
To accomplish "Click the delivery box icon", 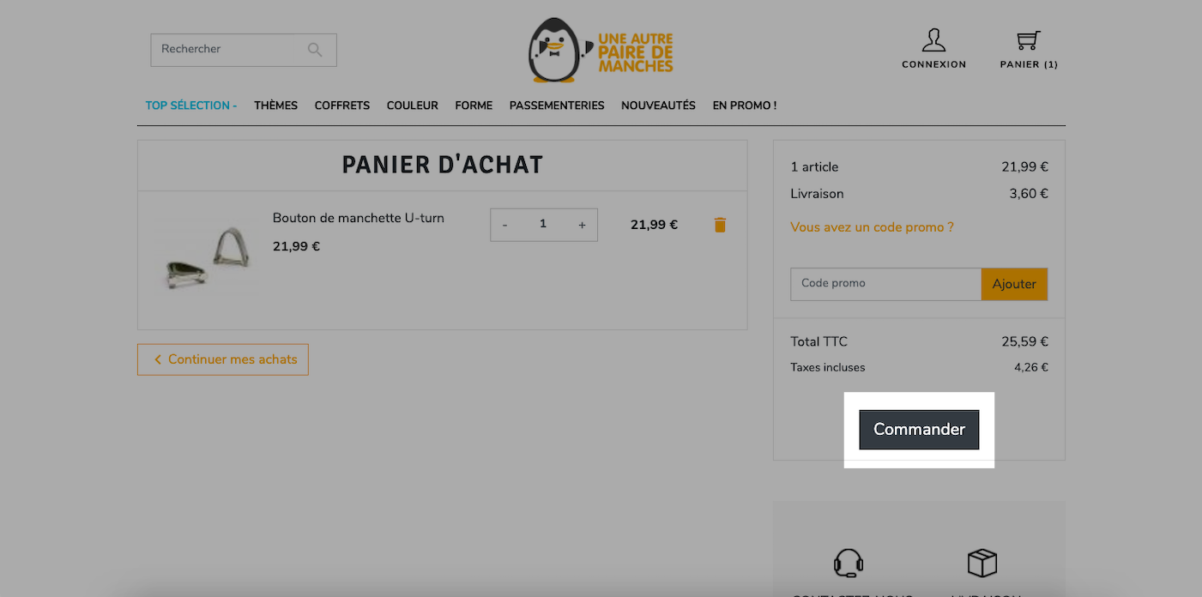I will tap(982, 564).
